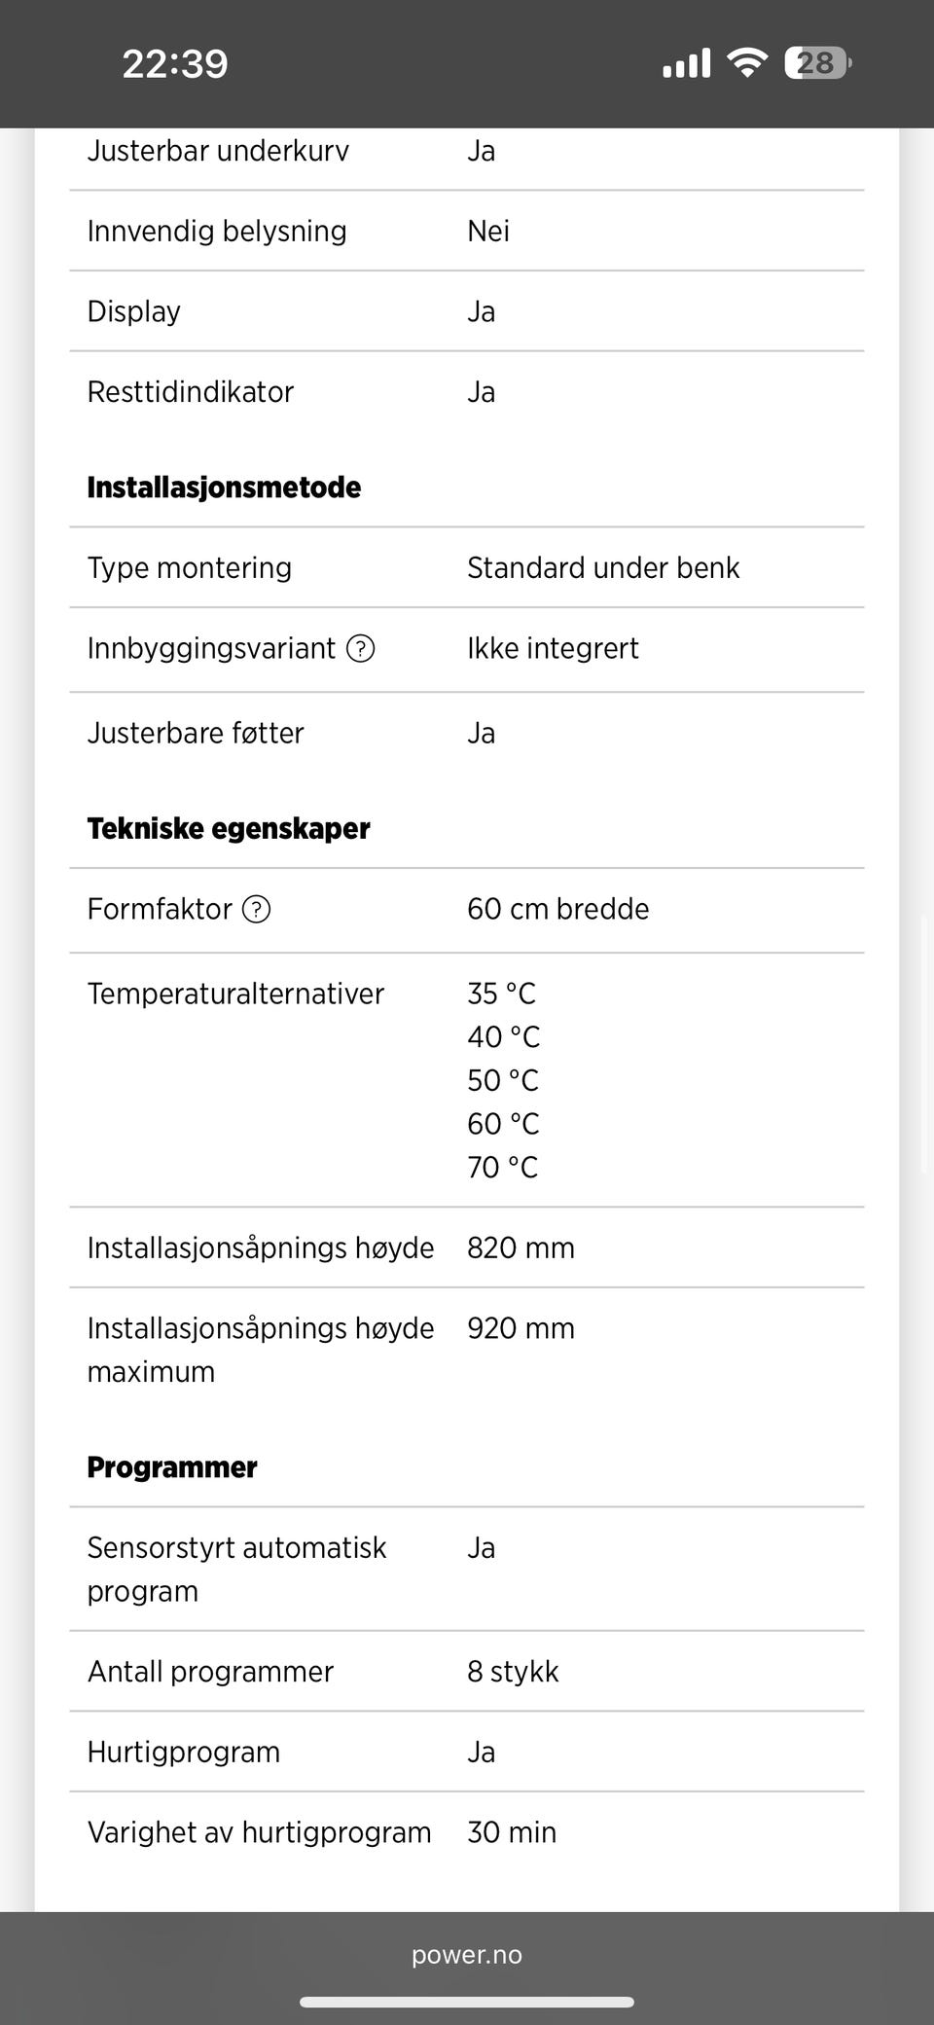
Task: Tap the Antall programmer 8 stykk value
Action: (x=513, y=1672)
